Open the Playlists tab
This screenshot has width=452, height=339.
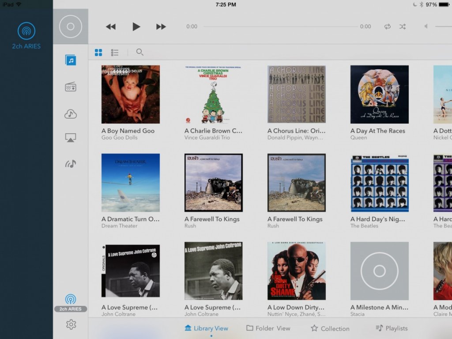point(392,328)
